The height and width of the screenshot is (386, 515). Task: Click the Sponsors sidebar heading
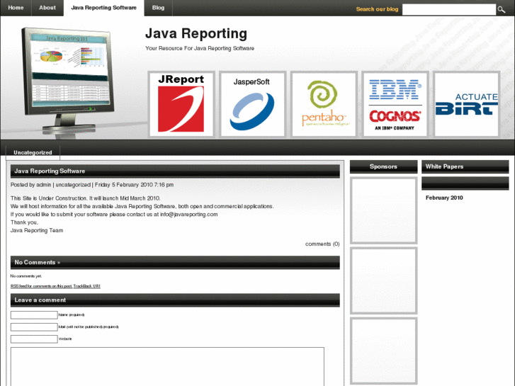coord(384,166)
